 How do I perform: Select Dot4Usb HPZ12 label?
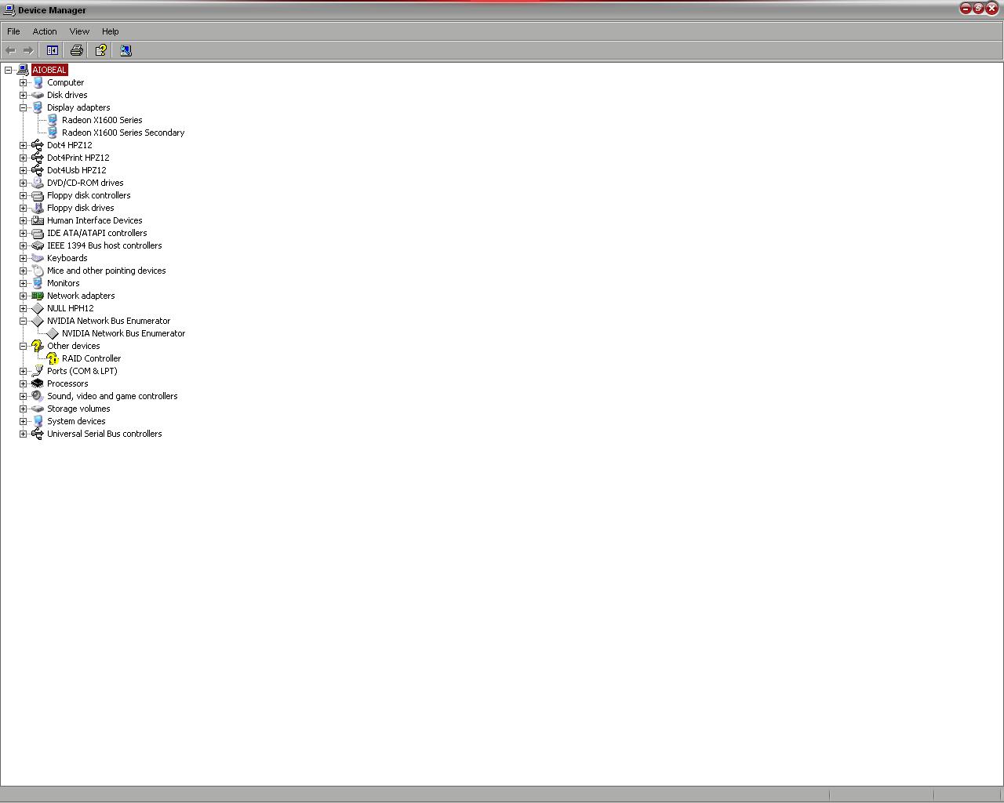coord(76,170)
